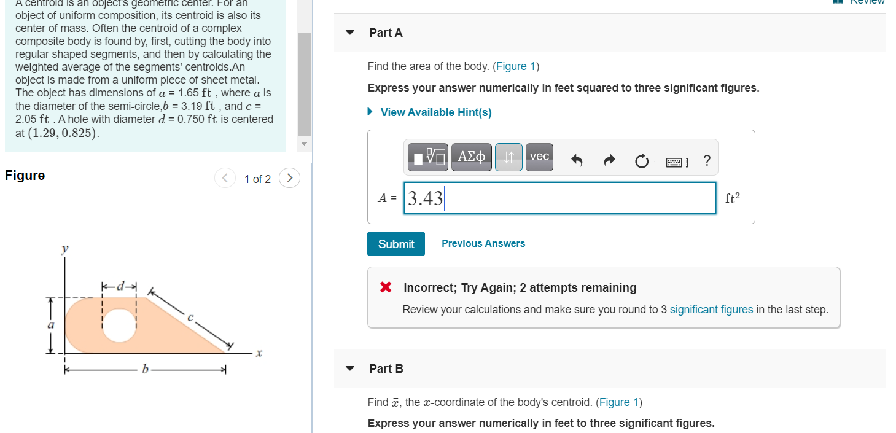Select the up-down arrows subscript/superscript tool
896x433 pixels.
[x=508, y=157]
